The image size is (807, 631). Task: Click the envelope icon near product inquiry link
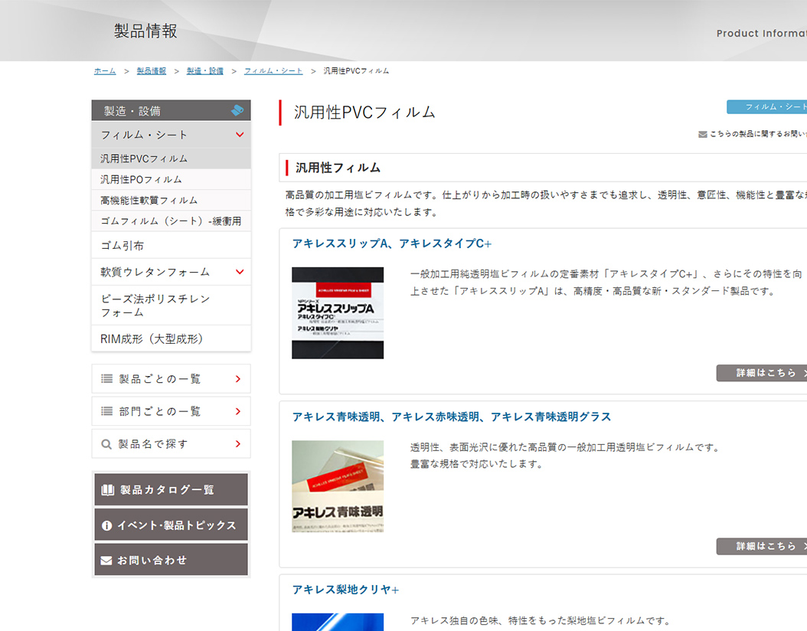[703, 134]
